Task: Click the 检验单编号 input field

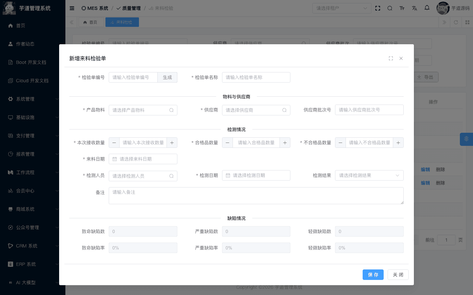Action: (133, 77)
